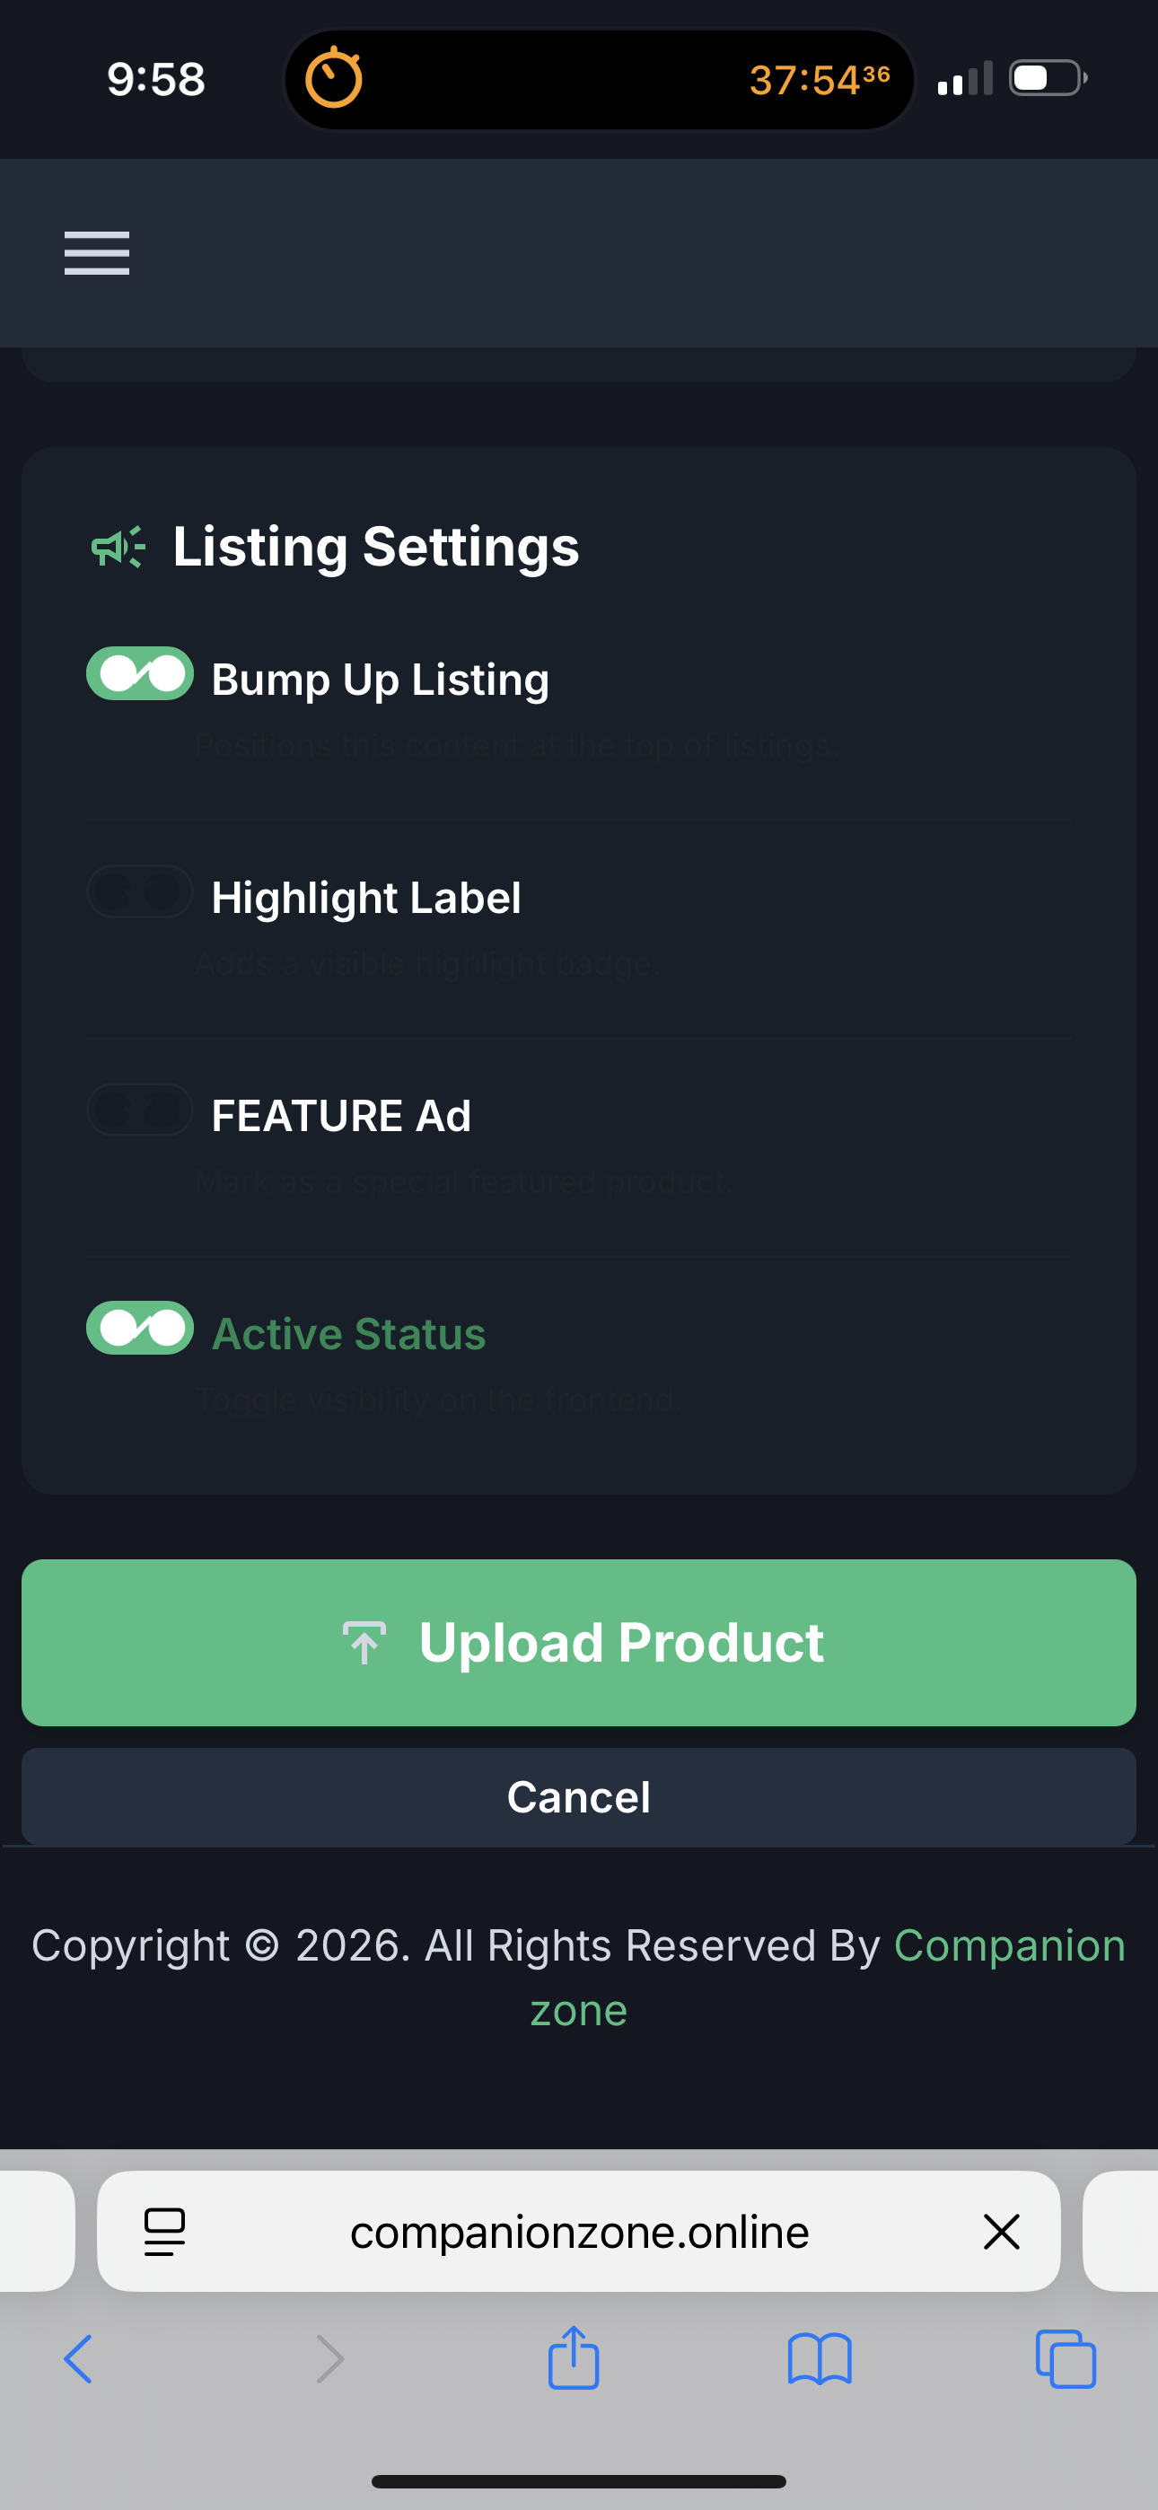Turn off the Active Status toggle
The width and height of the screenshot is (1158, 2510).
(139, 1327)
